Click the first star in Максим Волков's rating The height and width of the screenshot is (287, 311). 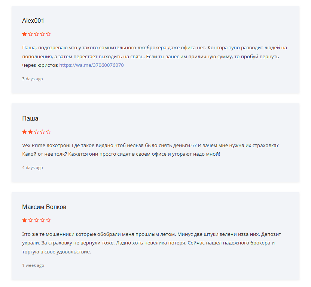pos(24,220)
